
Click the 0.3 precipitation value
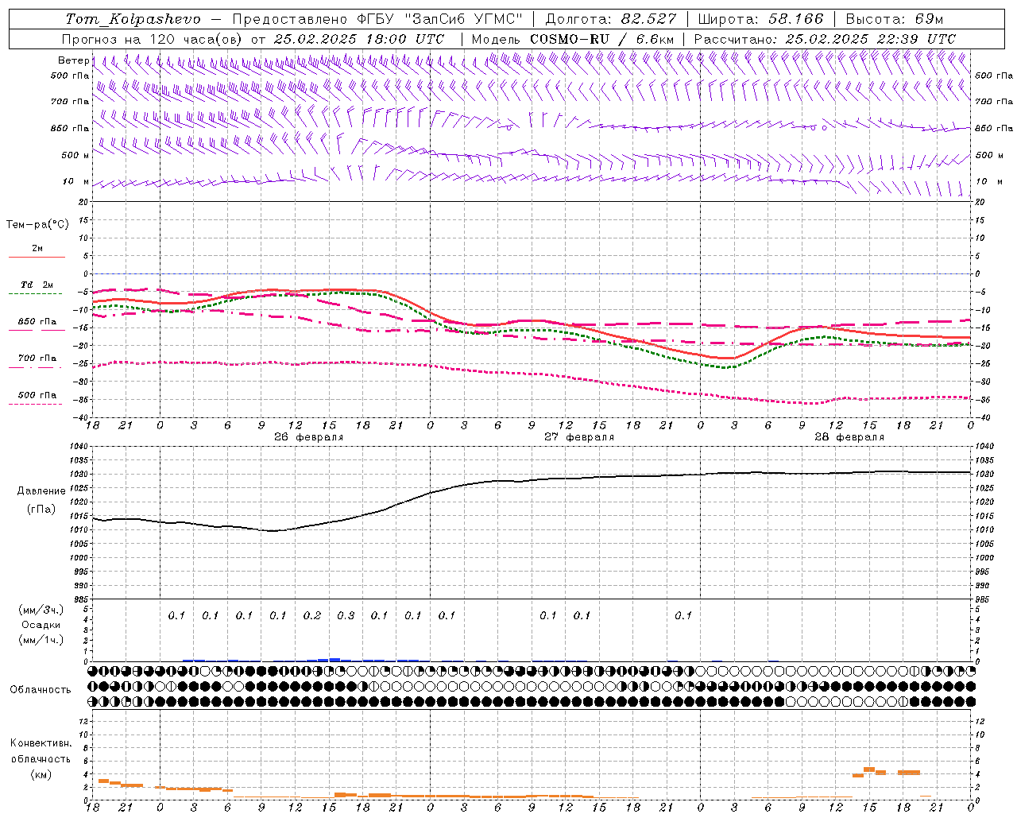tap(346, 615)
